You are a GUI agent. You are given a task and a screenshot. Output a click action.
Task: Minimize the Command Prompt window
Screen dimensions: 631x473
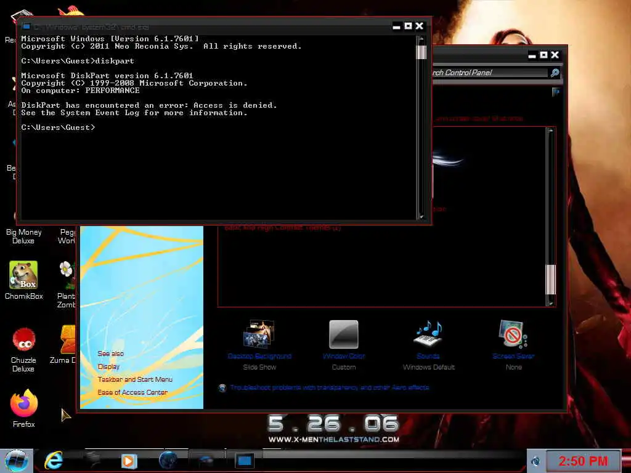point(396,26)
